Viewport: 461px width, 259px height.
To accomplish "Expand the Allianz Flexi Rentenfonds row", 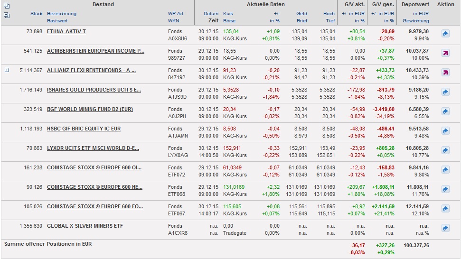I will (x=7, y=70).
